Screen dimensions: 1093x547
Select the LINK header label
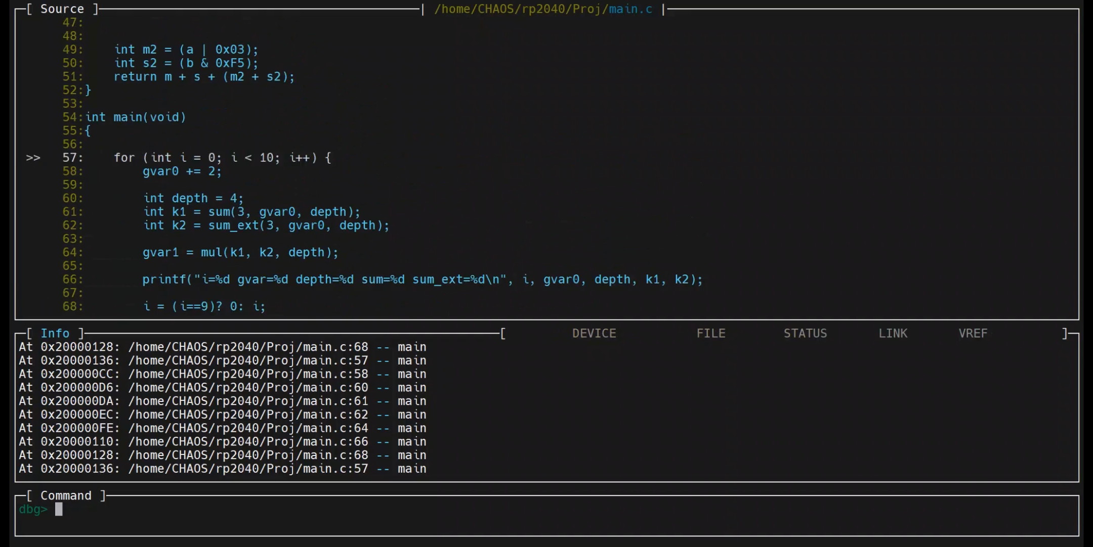[x=893, y=334]
